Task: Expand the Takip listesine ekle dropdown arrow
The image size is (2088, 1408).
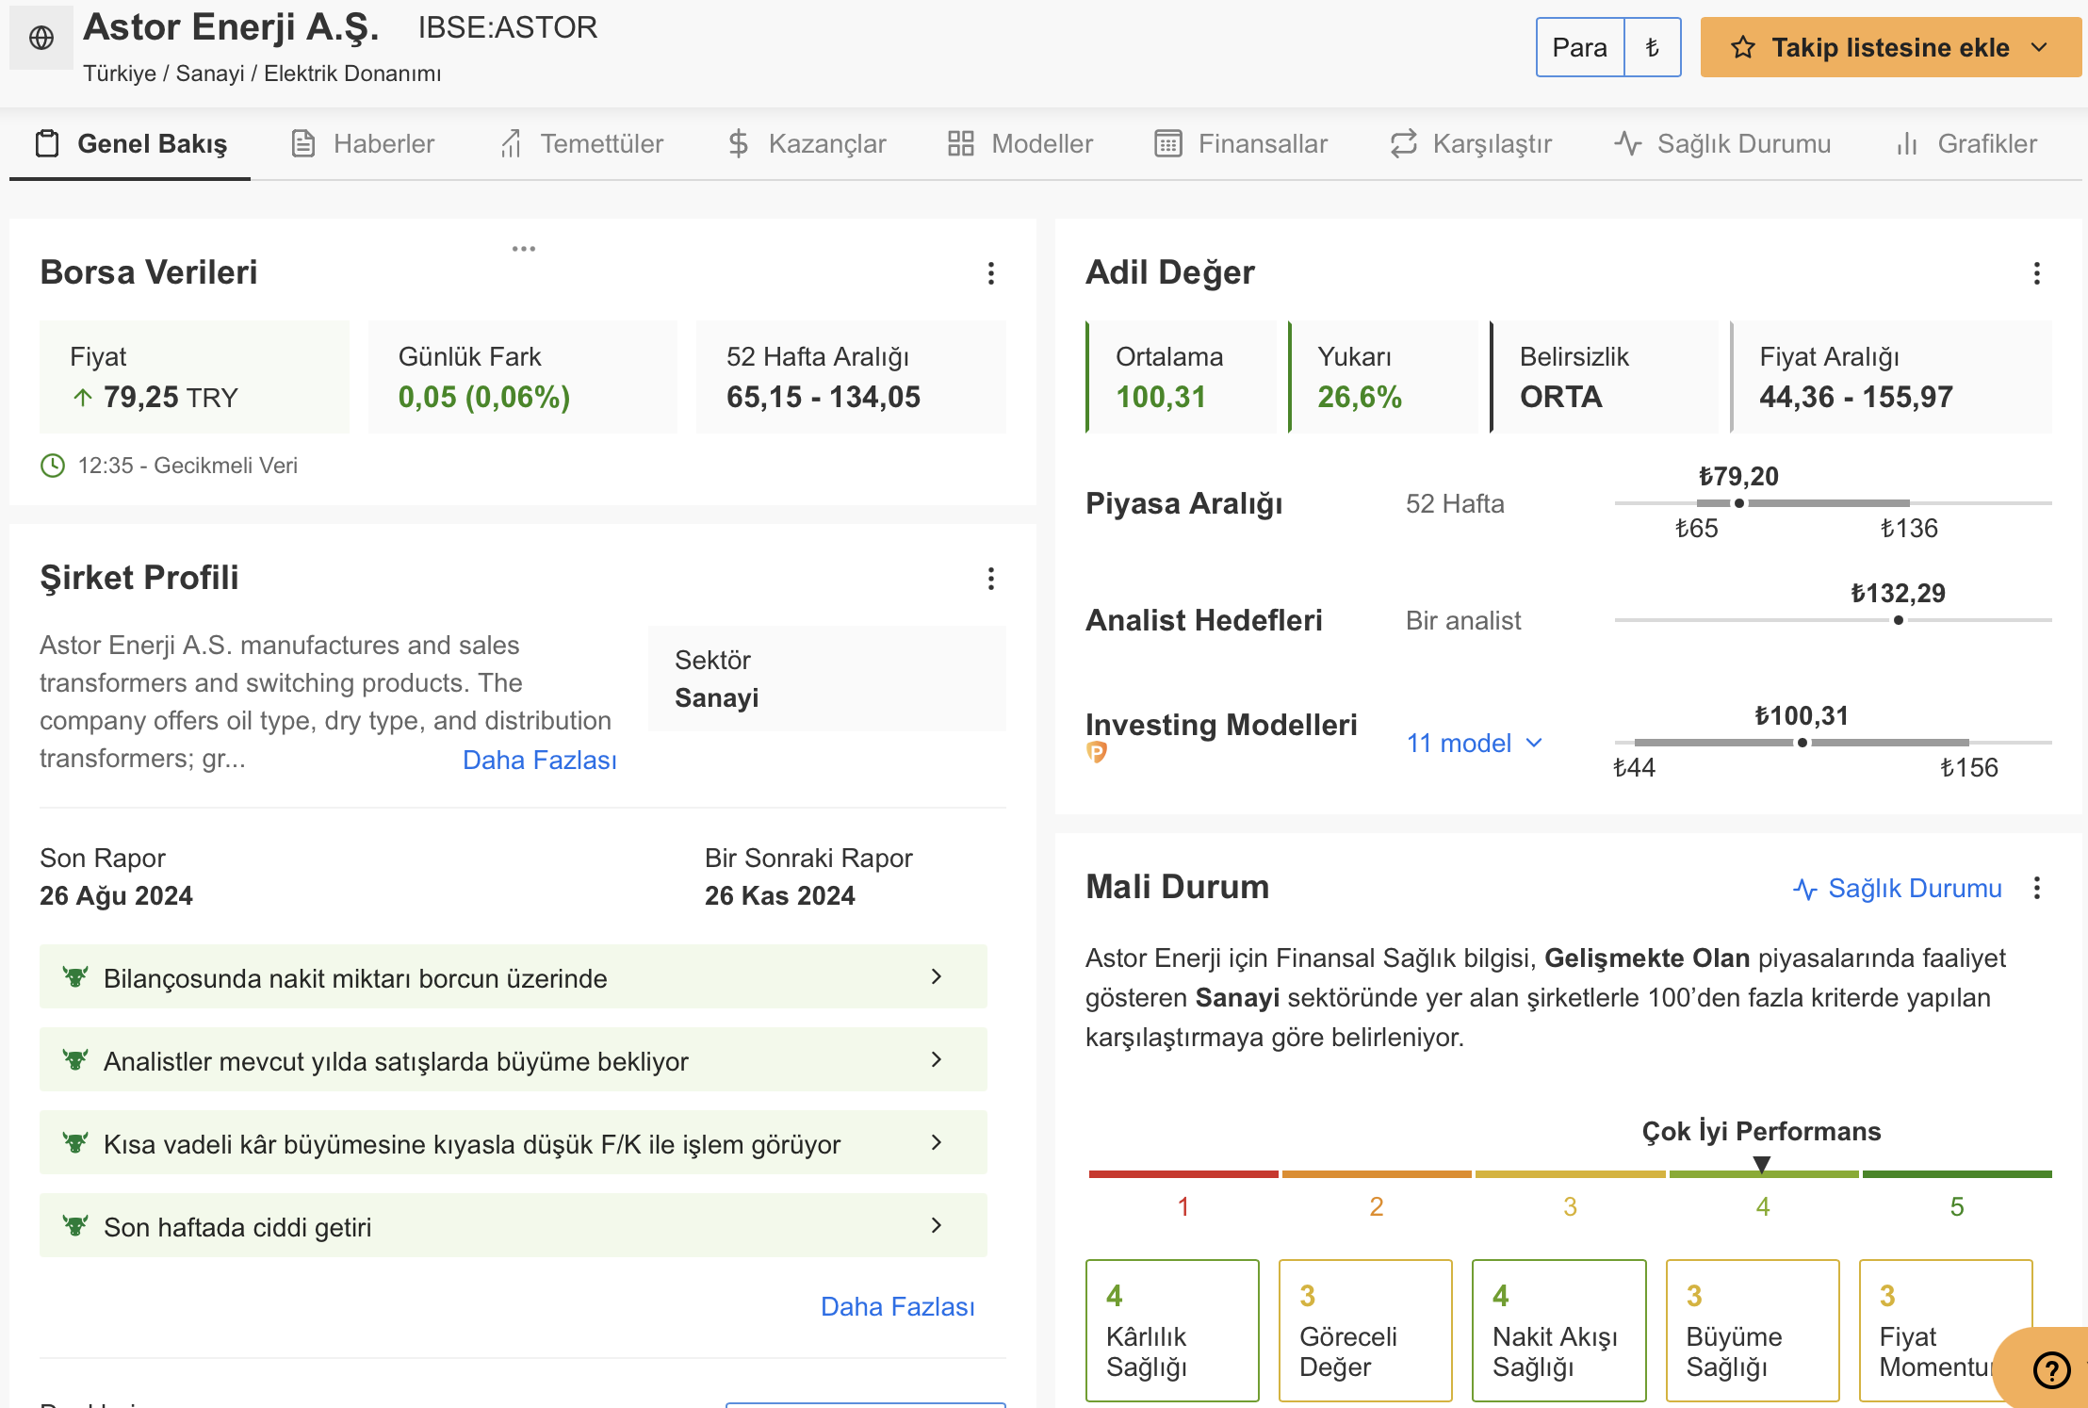Action: point(2040,47)
